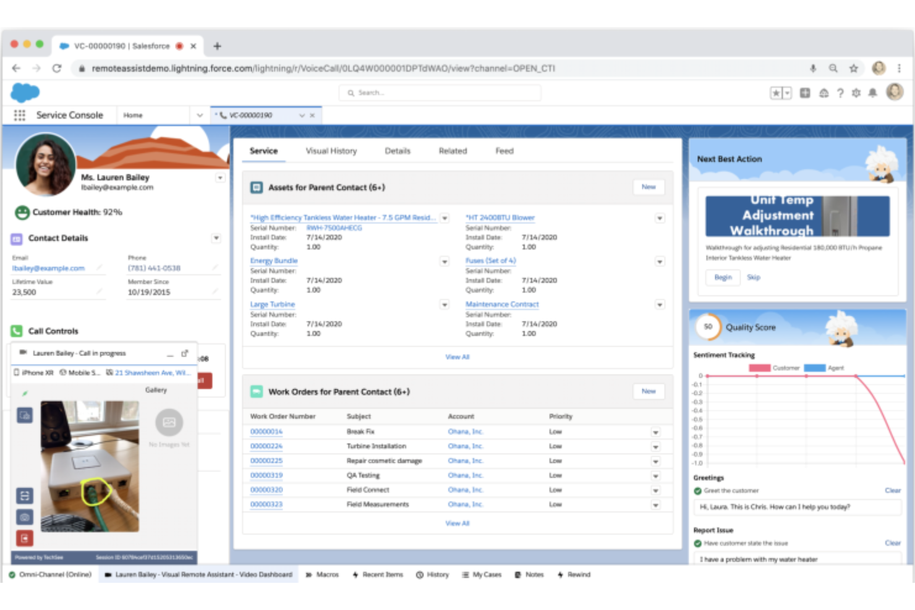Toggle Have customer state the issue checkmark
This screenshot has height=610, width=915.
point(697,543)
